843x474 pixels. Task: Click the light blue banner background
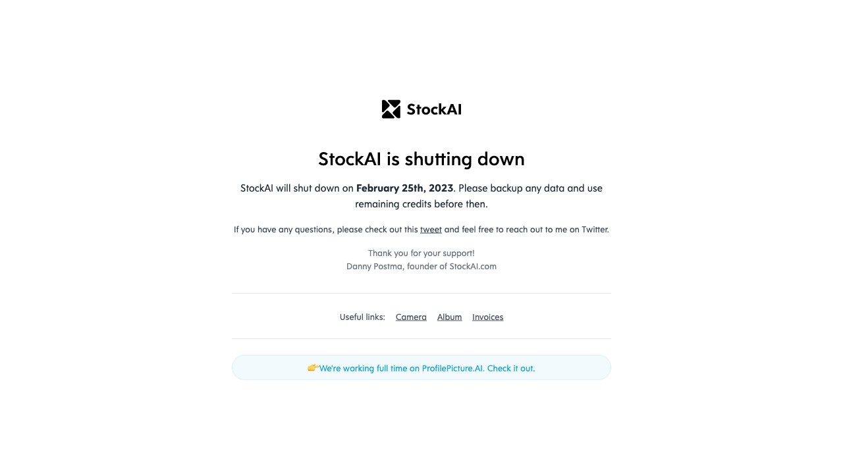pos(263,367)
